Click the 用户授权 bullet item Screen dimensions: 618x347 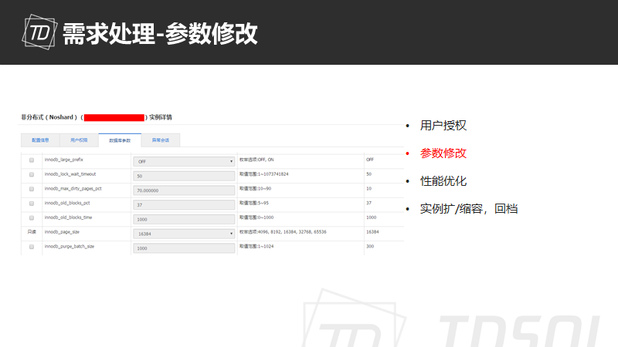[x=443, y=126]
